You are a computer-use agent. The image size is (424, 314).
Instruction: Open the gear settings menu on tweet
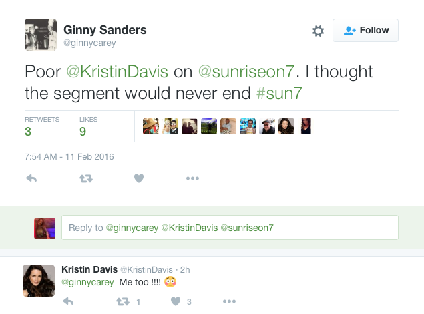[x=318, y=31]
